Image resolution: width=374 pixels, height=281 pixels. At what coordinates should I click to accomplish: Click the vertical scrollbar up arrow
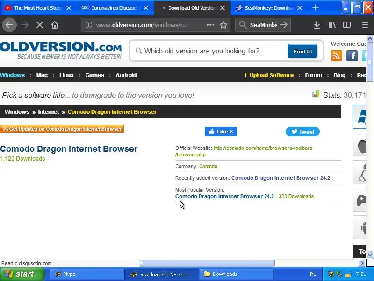(370, 38)
